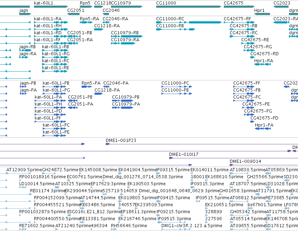The image size is (298, 231).
Task: Select protein CG1218-PA
Action: (107, 90)
